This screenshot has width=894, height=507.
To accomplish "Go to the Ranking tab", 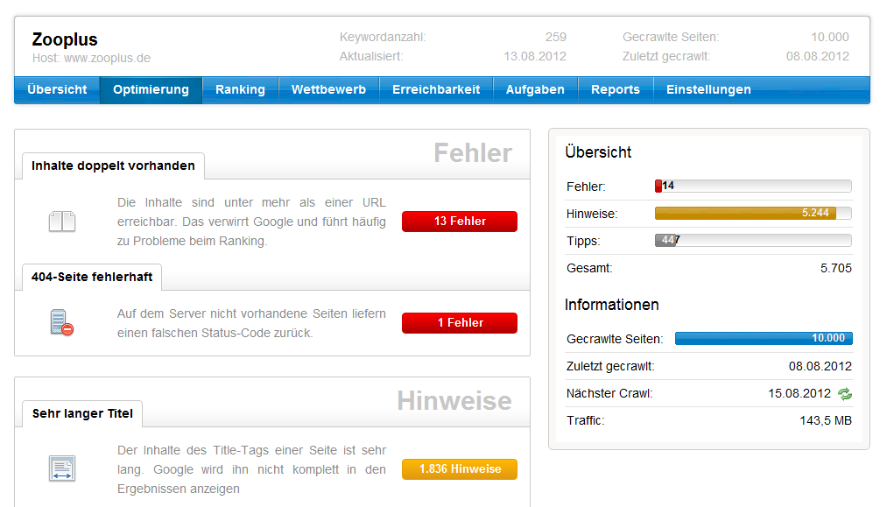I will click(x=240, y=89).
